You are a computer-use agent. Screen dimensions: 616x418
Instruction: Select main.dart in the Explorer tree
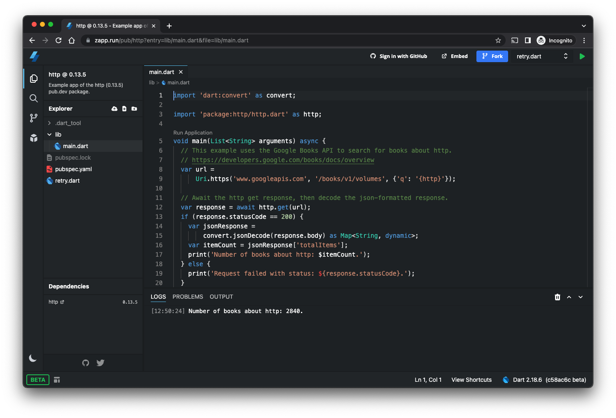click(93, 146)
